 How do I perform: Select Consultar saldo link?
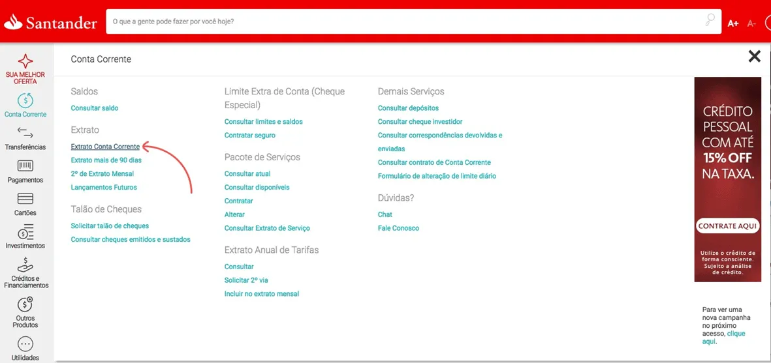click(95, 108)
